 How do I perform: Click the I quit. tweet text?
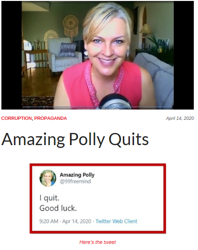pyautogui.click(x=49, y=198)
